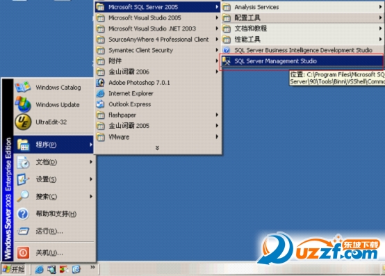Launch SQL Server Management Studio
Image resolution: width=385 pixels, height=276 pixels.
[x=302, y=61]
